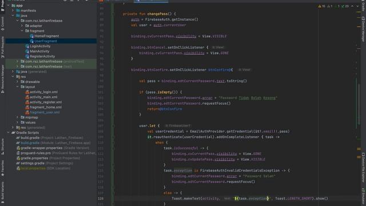Collapse the res folder
This screenshot has height=206, width=366.
[13, 77]
